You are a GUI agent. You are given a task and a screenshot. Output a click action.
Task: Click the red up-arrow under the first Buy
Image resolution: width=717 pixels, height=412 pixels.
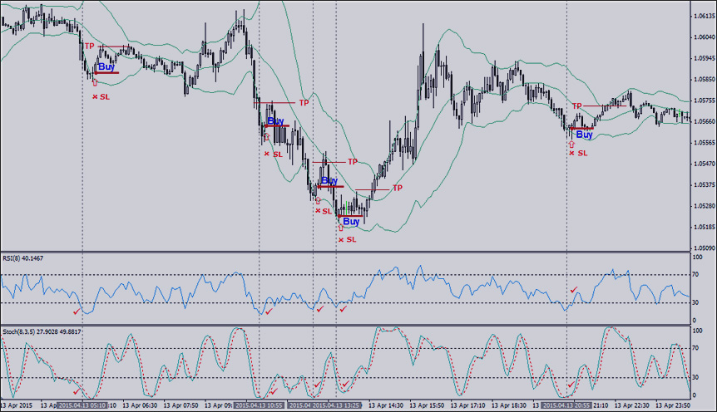95,82
